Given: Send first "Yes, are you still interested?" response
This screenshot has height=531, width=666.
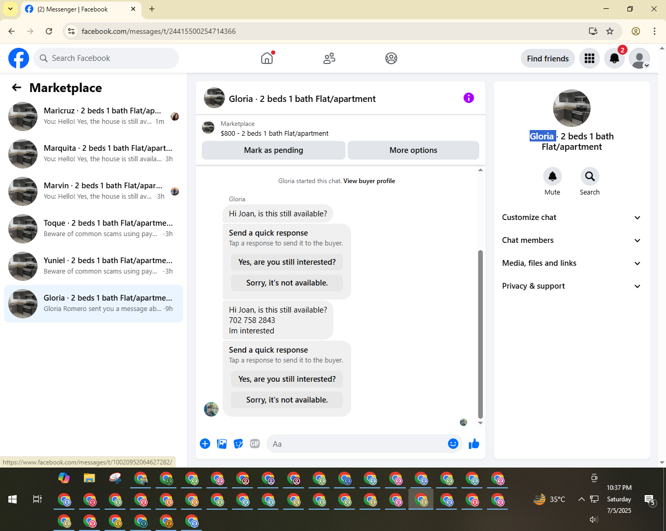Looking at the screenshot, I should [287, 262].
